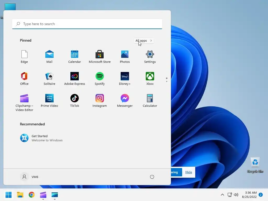
Task: Open the Calendar app
Action: (x=75, y=57)
